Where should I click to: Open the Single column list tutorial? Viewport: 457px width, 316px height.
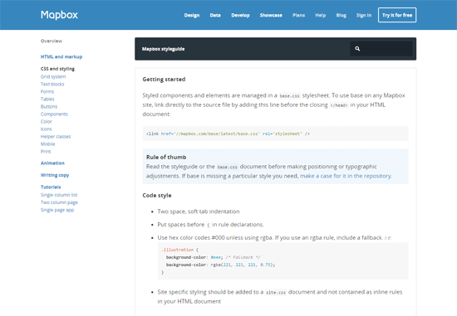(59, 195)
